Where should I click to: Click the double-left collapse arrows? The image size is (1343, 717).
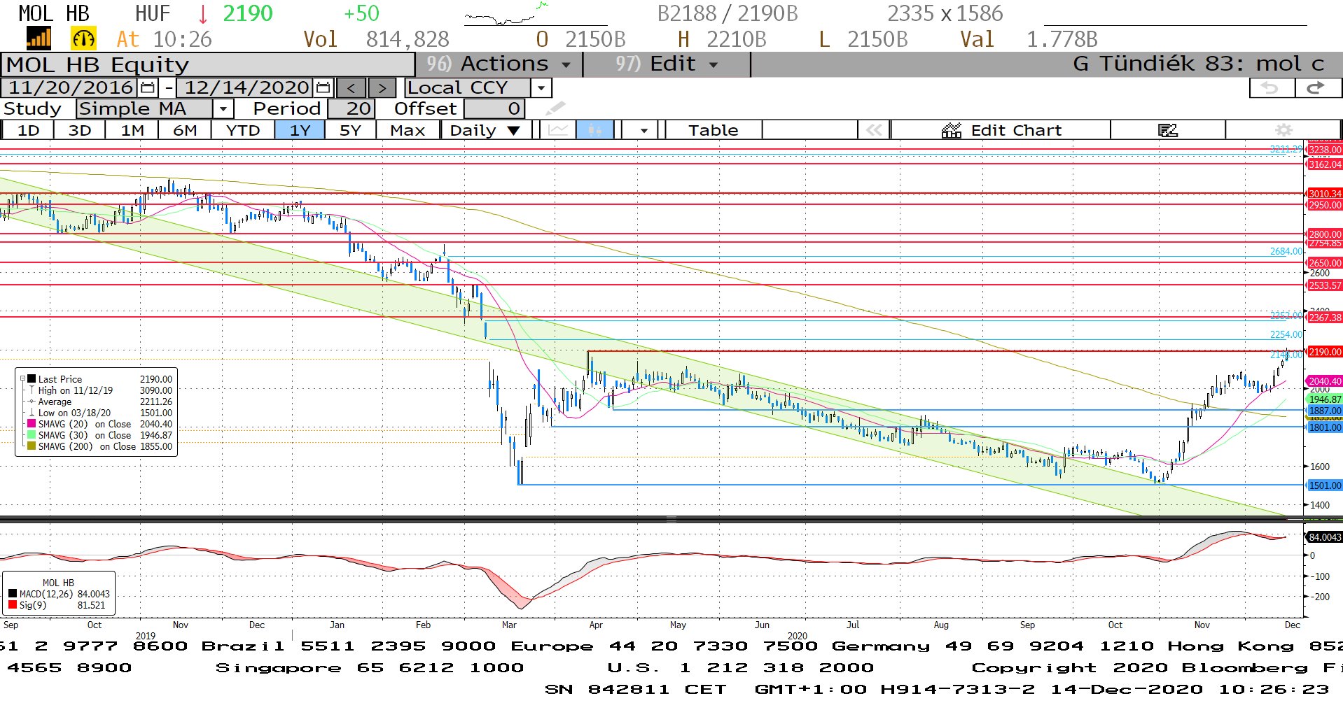click(x=874, y=130)
